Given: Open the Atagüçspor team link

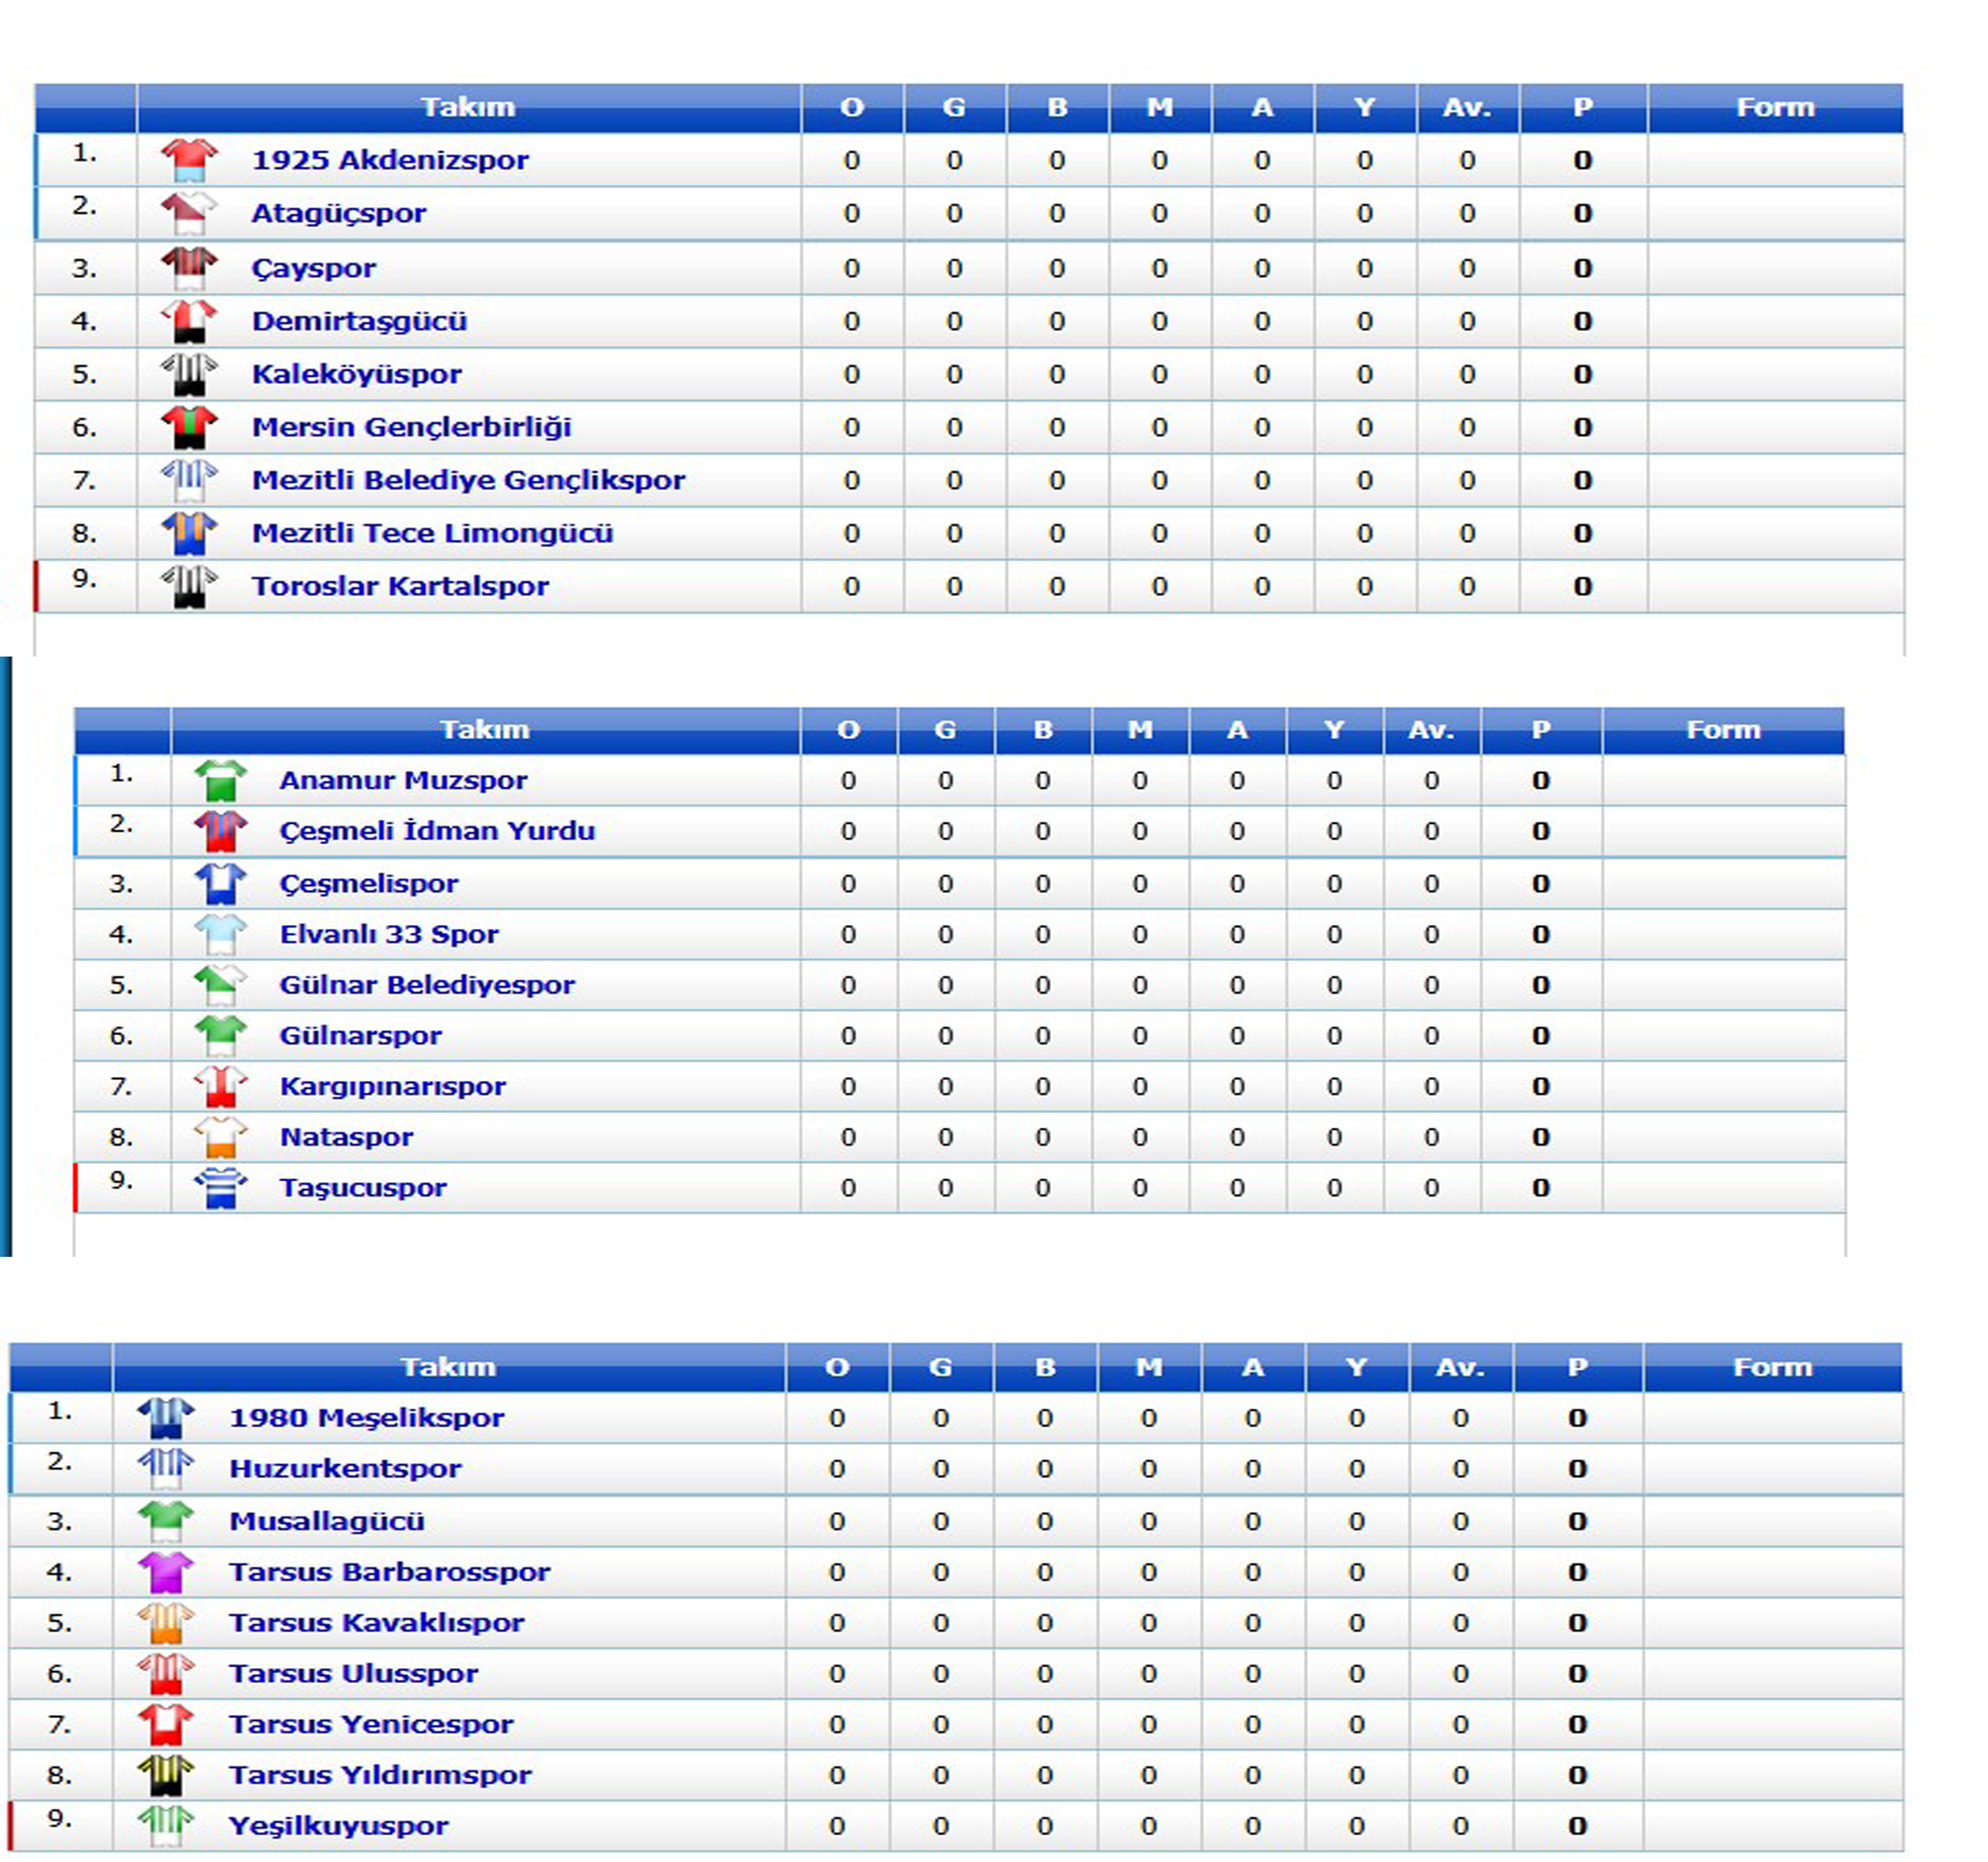Looking at the screenshot, I should 338,213.
